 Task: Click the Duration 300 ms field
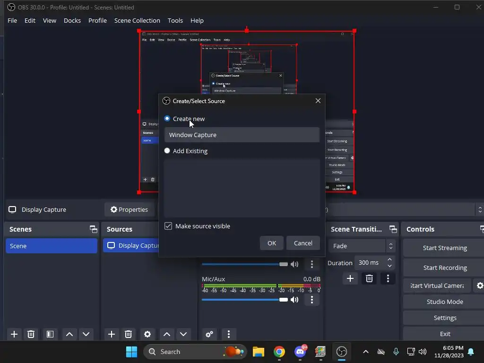(x=370, y=263)
